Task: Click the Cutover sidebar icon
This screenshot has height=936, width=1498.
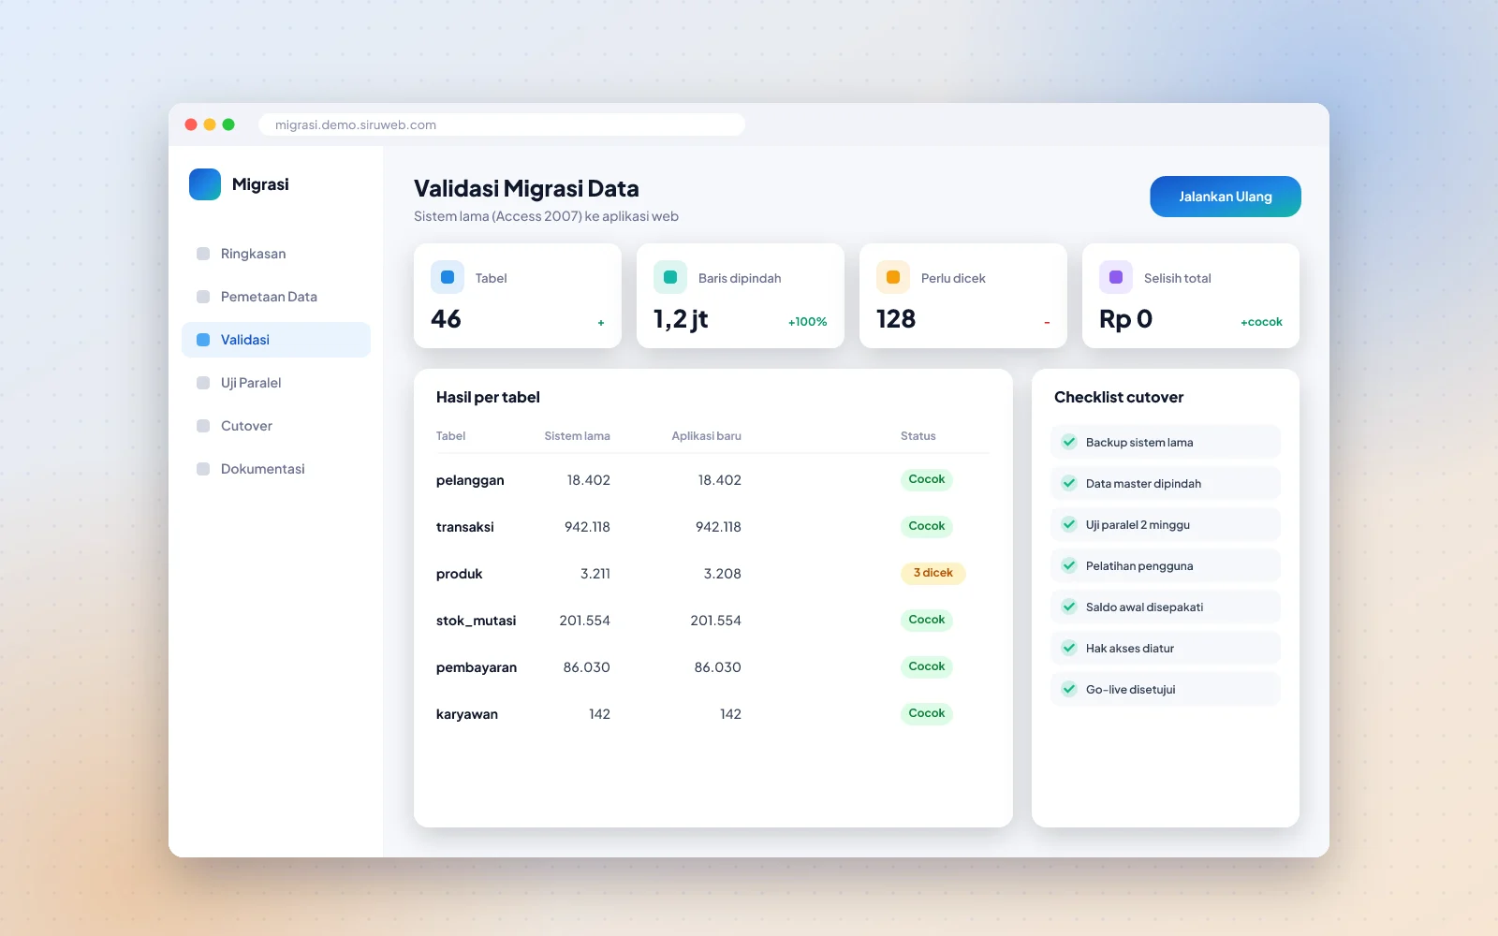Action: [203, 426]
